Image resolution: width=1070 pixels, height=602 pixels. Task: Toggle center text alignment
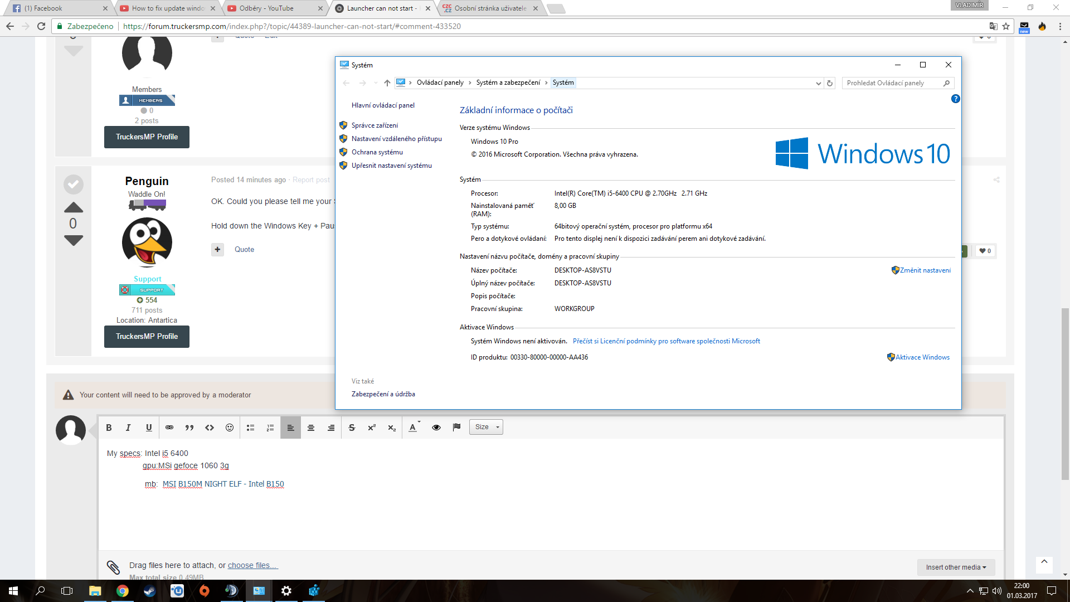click(x=310, y=428)
